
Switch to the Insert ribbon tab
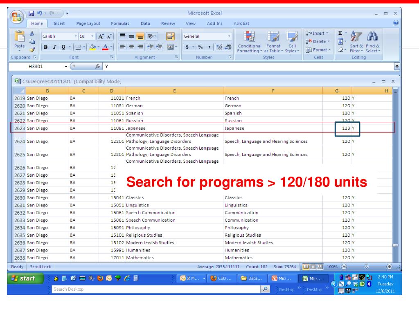coord(59,23)
